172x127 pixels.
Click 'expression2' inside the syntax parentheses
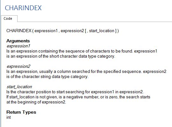pos(72,31)
